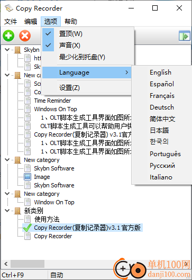
Task: Click the Copy Recorder app icon in title bar
Action: (x=9, y=8)
